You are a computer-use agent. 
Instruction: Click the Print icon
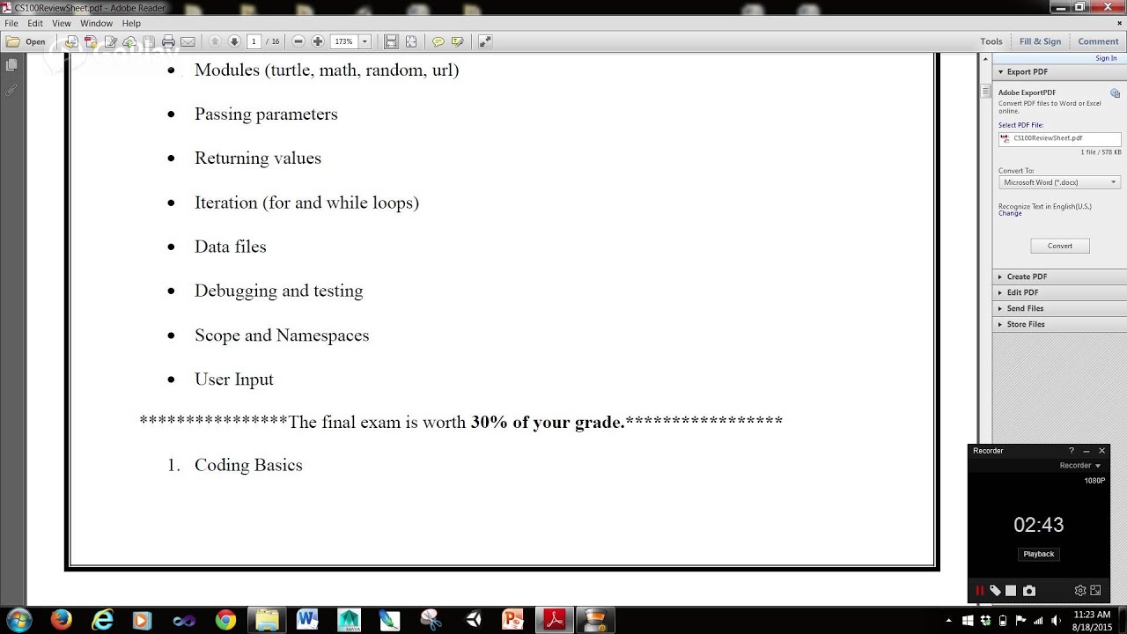pos(168,41)
